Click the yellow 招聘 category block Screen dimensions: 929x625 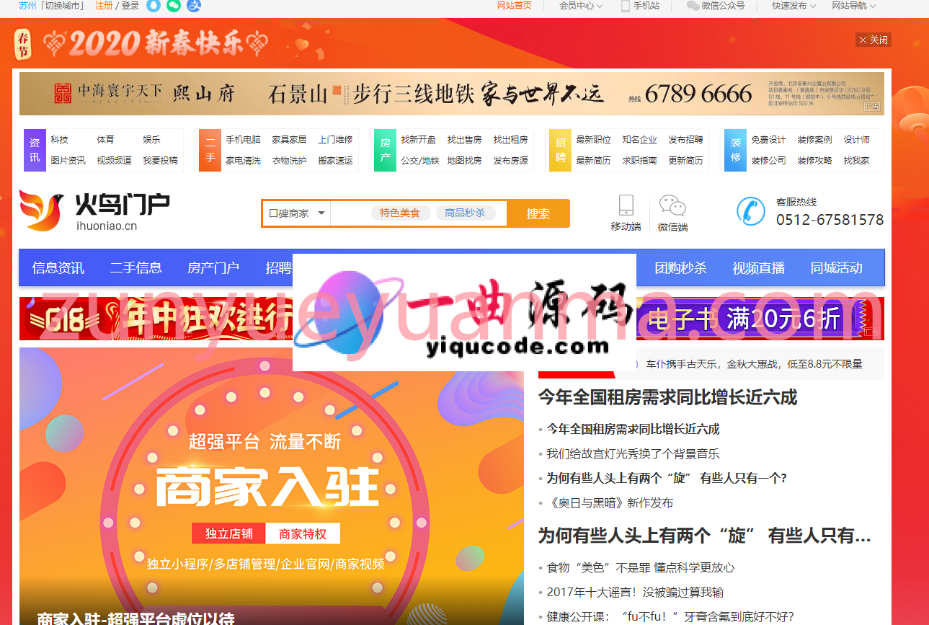pyautogui.click(x=560, y=150)
